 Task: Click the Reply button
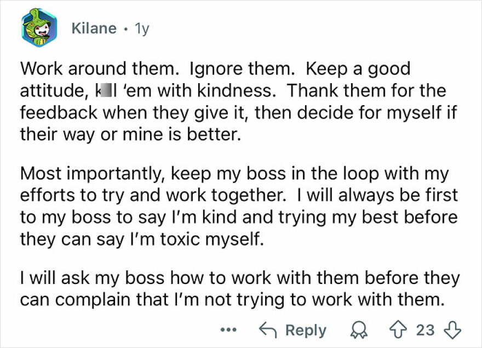(305, 330)
